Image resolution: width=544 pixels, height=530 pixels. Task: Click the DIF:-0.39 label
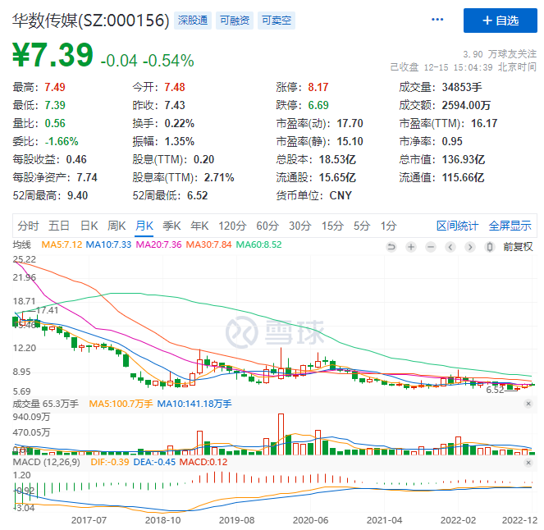coord(110,462)
